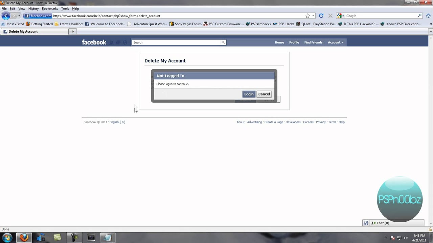This screenshot has width=433, height=243.
Task: Open the Latest Headlines feed bookmark
Action: (69, 24)
